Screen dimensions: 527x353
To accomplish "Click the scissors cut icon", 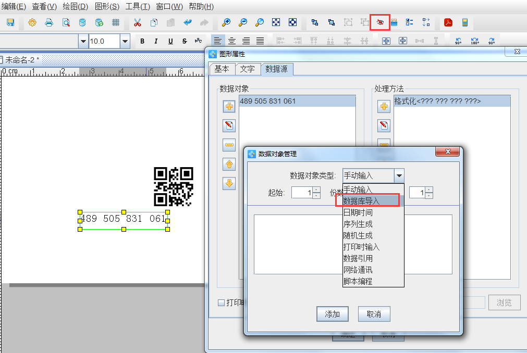I will point(138,22).
